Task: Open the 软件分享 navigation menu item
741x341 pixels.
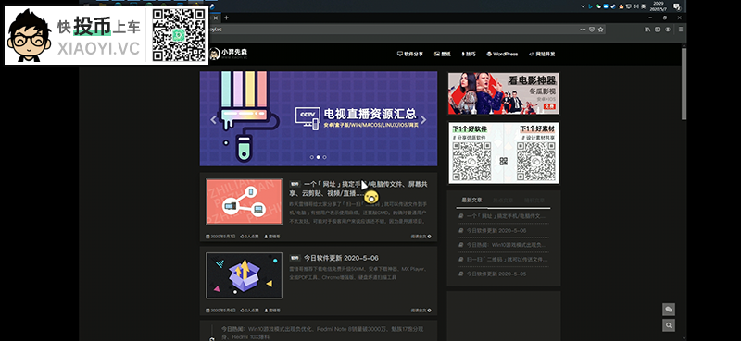Action: point(410,54)
